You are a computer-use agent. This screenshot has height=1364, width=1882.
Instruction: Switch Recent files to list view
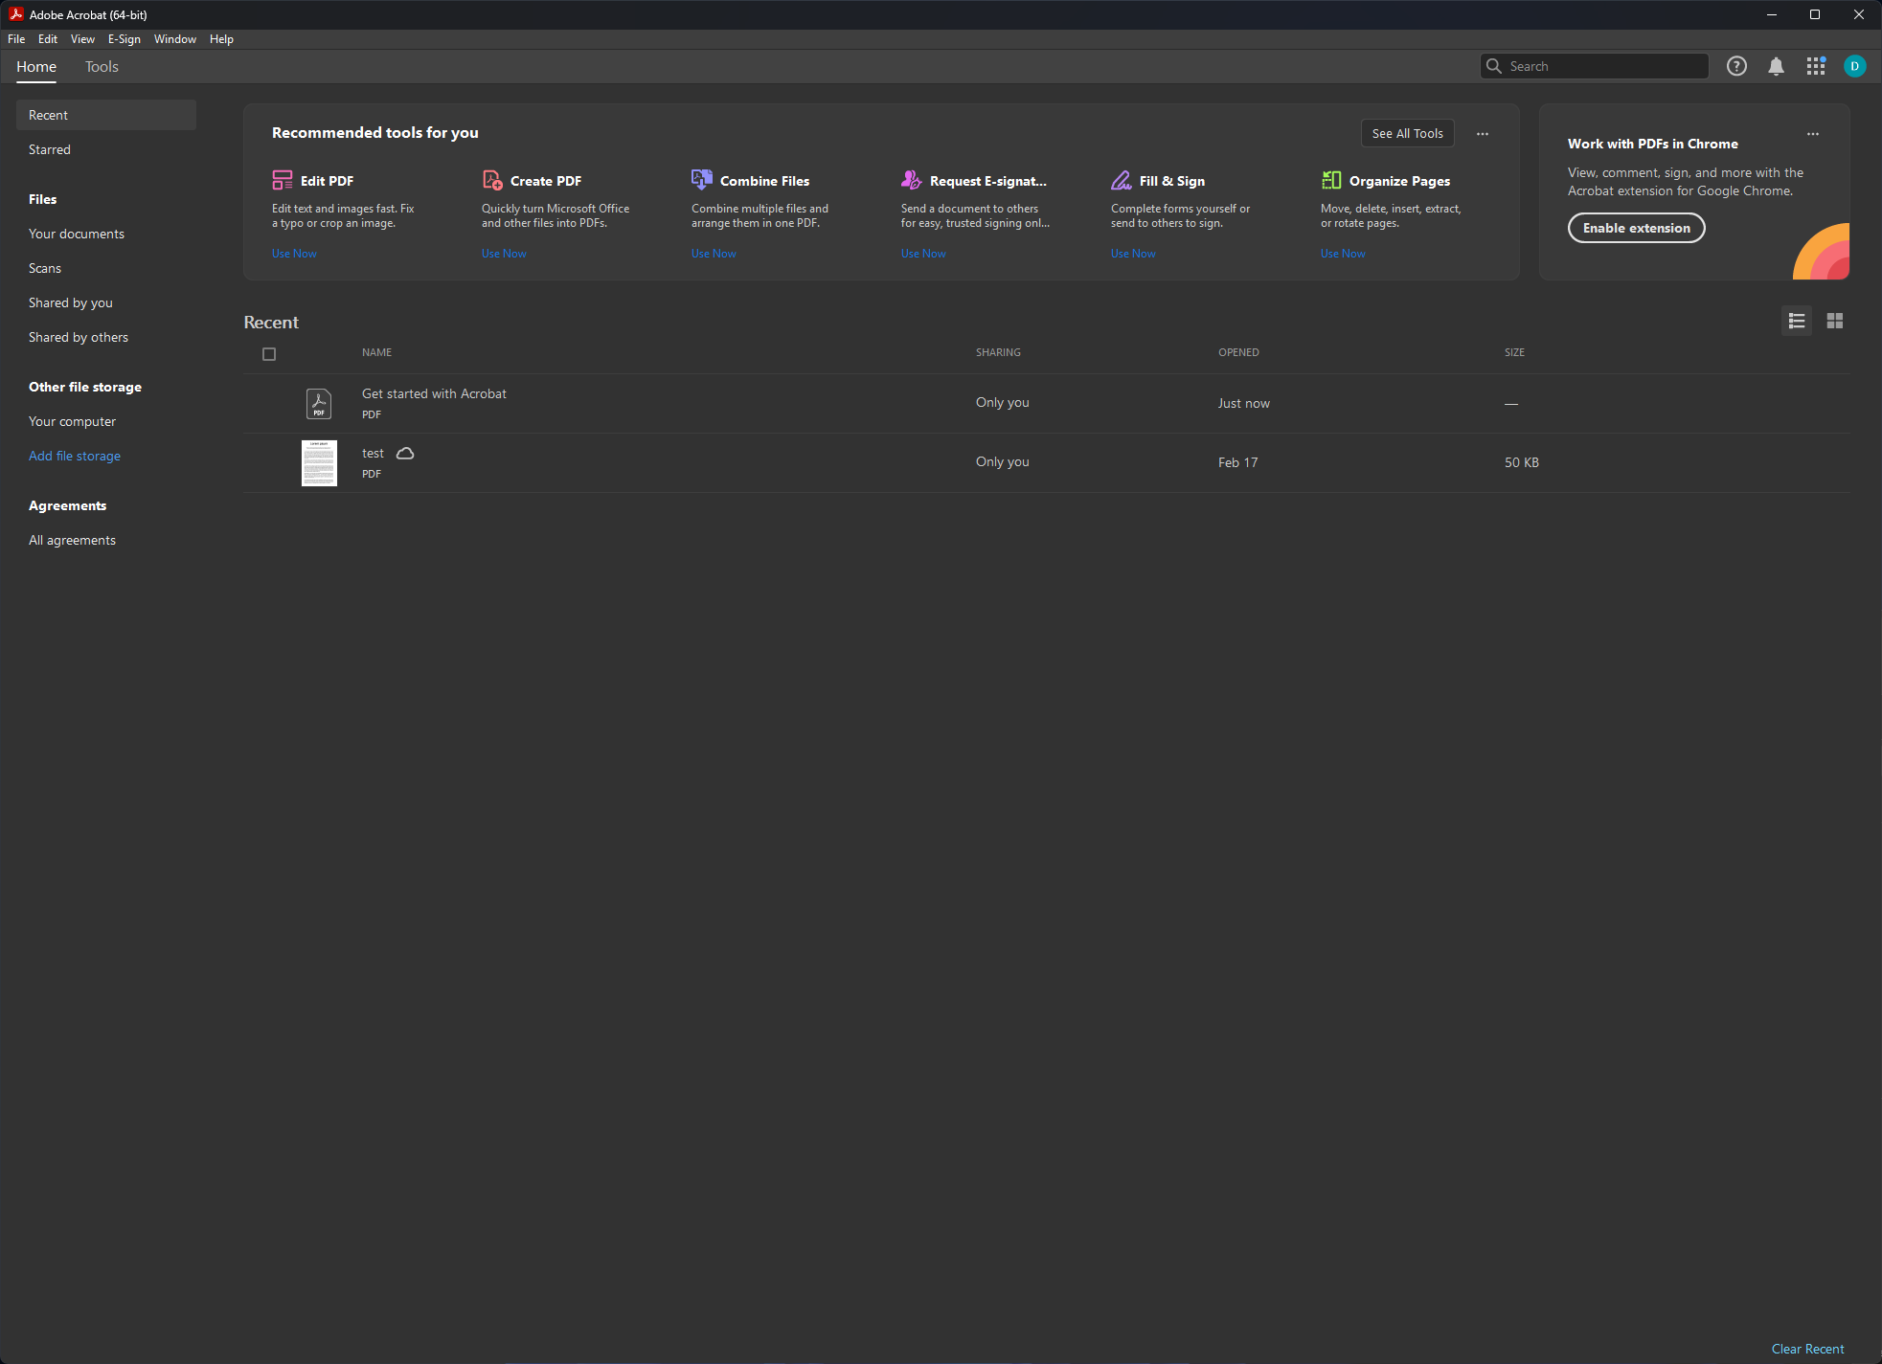click(1796, 321)
